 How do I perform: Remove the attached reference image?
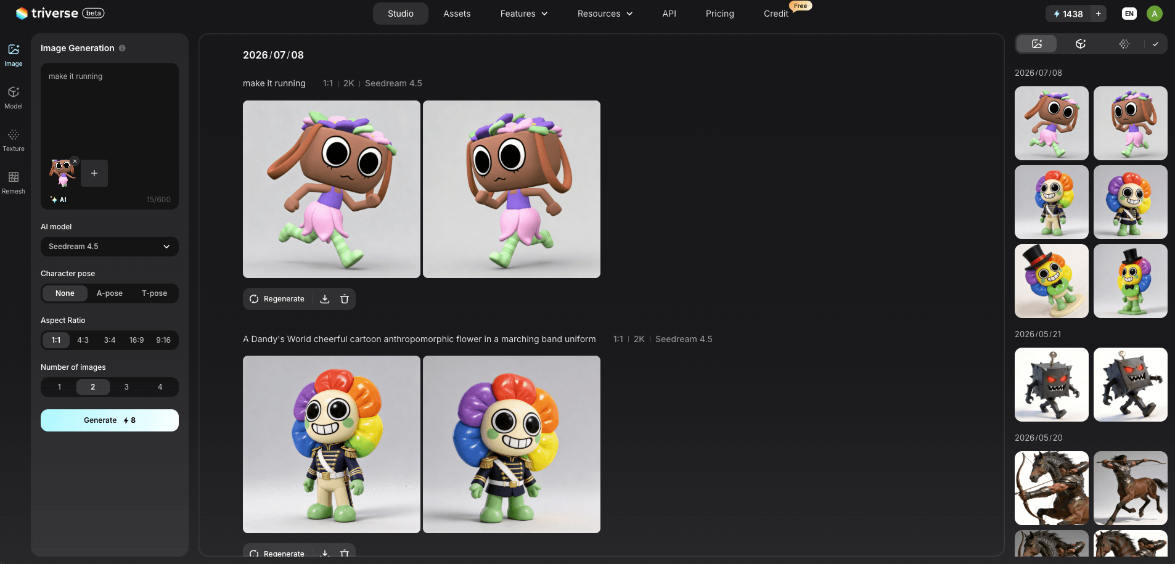(75, 161)
